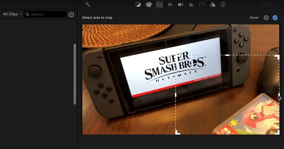Open the All Clips dropdown
Viewport: 284px width, 149px height.
pos(12,14)
